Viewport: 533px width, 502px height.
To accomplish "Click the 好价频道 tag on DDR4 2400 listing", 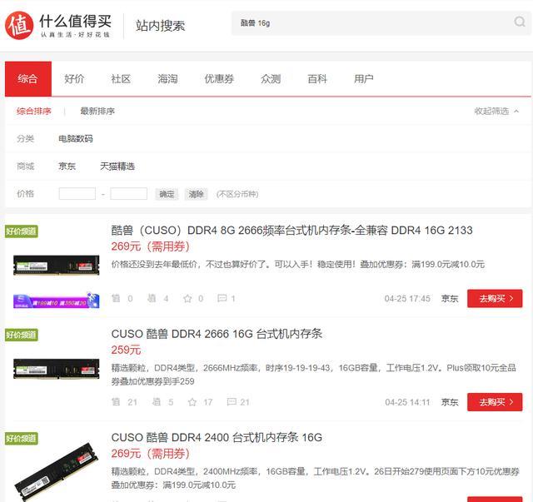I will click(22, 439).
